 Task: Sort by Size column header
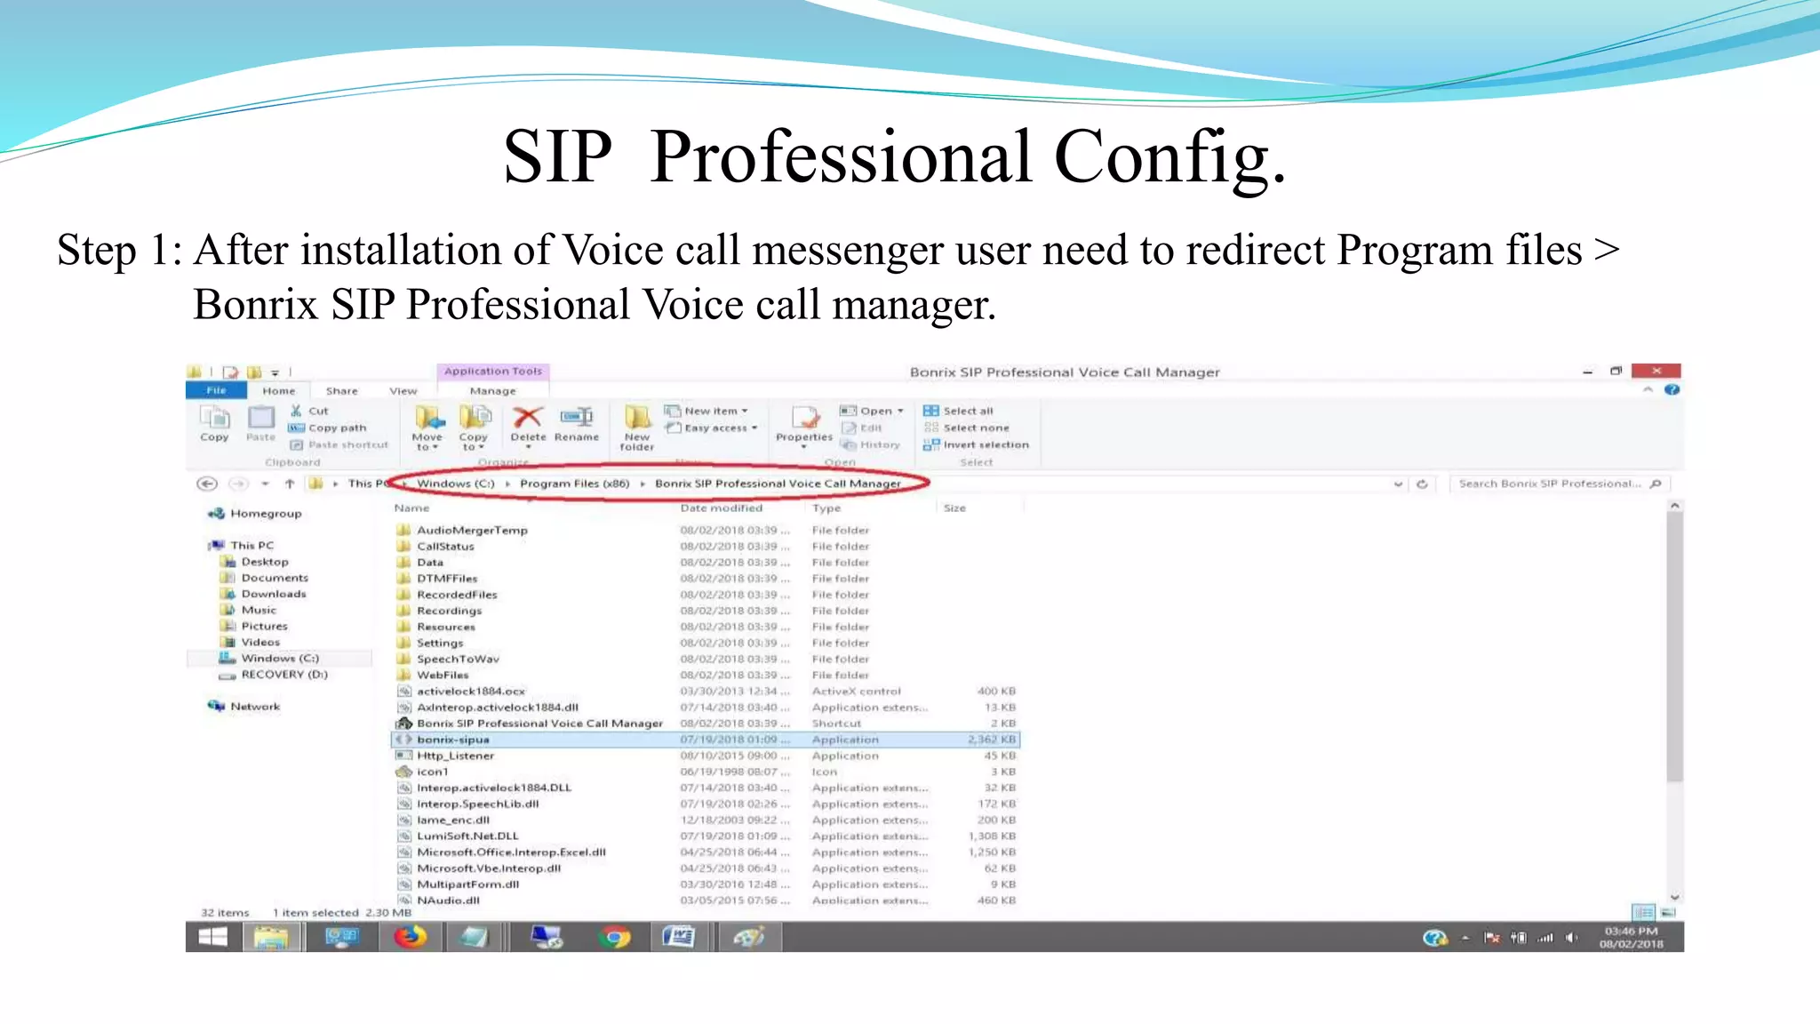(954, 508)
